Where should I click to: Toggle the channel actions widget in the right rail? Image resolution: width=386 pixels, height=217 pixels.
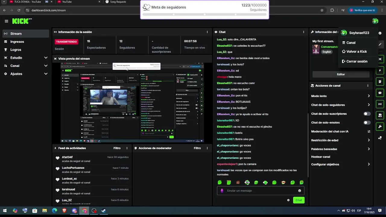click(x=380, y=115)
